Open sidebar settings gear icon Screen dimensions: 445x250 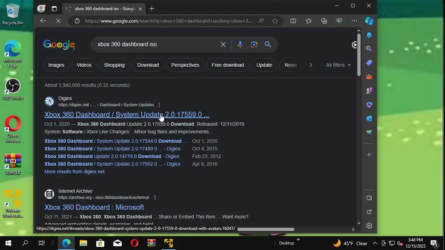point(369,226)
